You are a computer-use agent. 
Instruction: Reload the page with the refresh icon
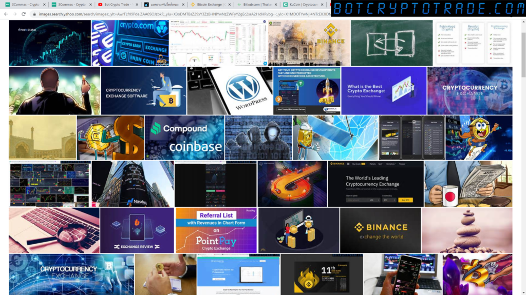[24, 14]
